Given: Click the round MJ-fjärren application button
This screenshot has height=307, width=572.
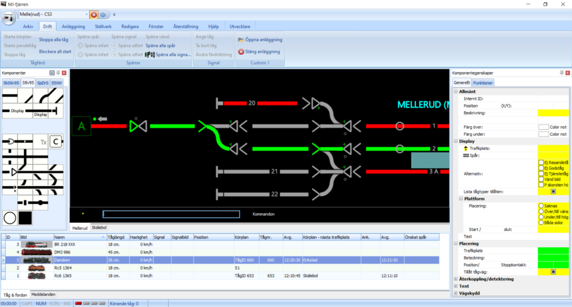Looking at the screenshot, I should click(9, 18).
